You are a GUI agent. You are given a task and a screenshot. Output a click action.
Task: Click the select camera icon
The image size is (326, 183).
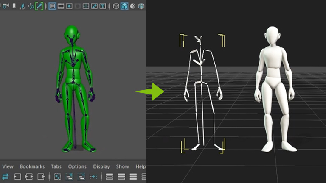point(6,6)
